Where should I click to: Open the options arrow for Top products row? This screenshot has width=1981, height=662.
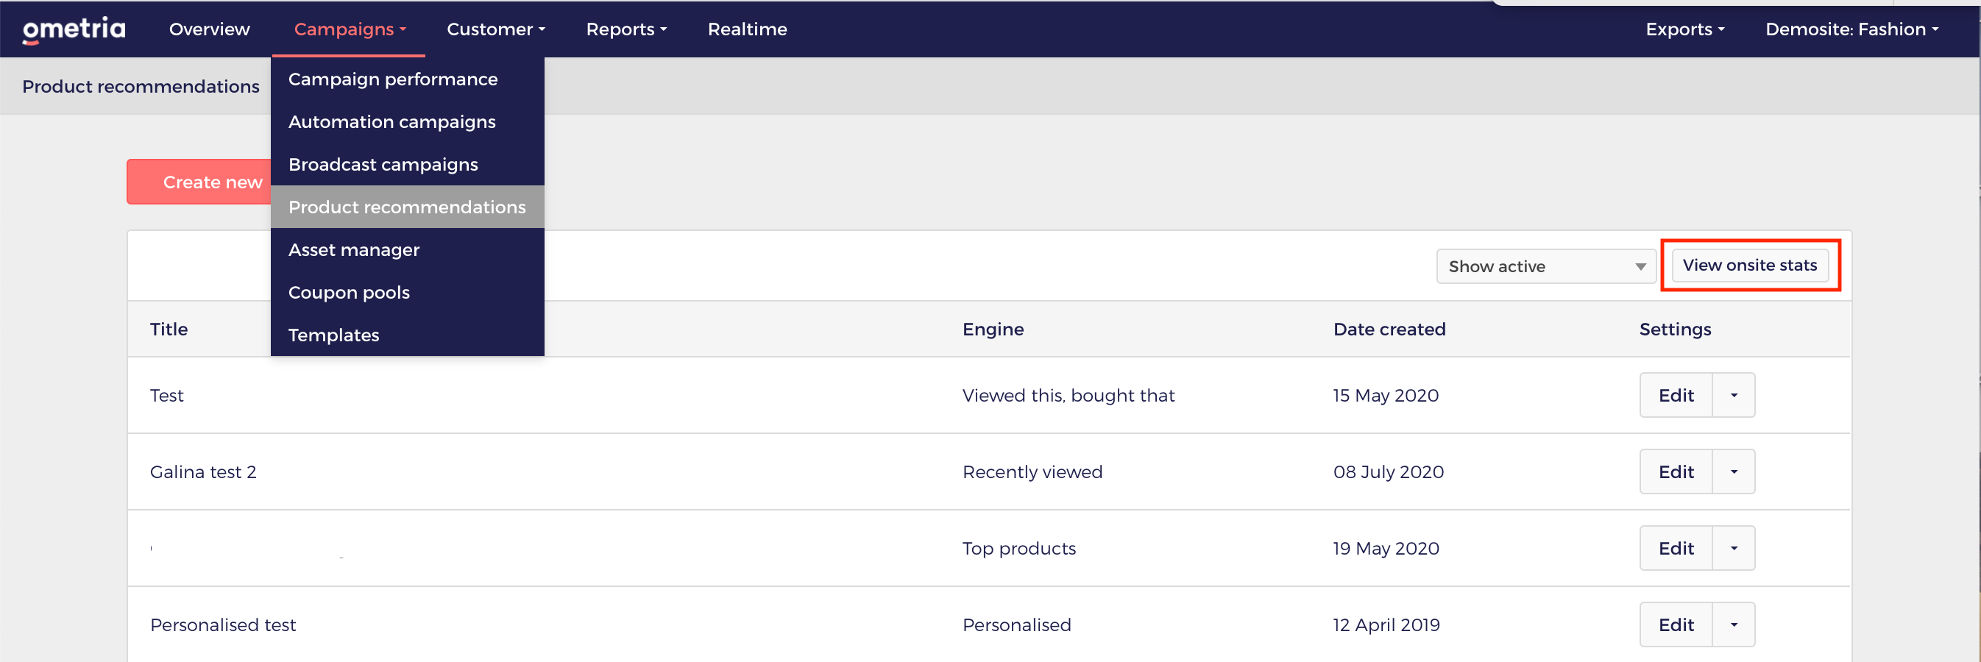(1734, 548)
